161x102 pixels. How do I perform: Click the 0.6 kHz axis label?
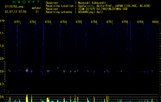pyautogui.click(x=2, y=97)
